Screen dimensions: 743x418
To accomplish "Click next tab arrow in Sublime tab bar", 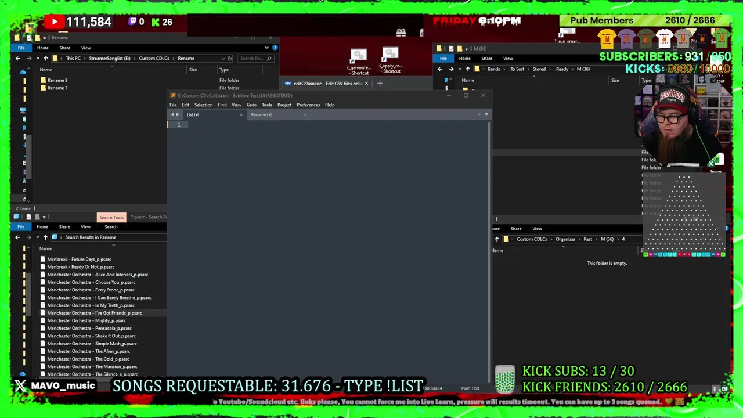I will [178, 114].
